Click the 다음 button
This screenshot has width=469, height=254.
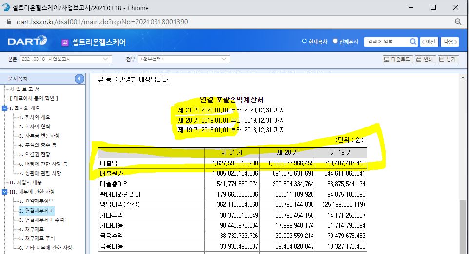[x=449, y=42]
